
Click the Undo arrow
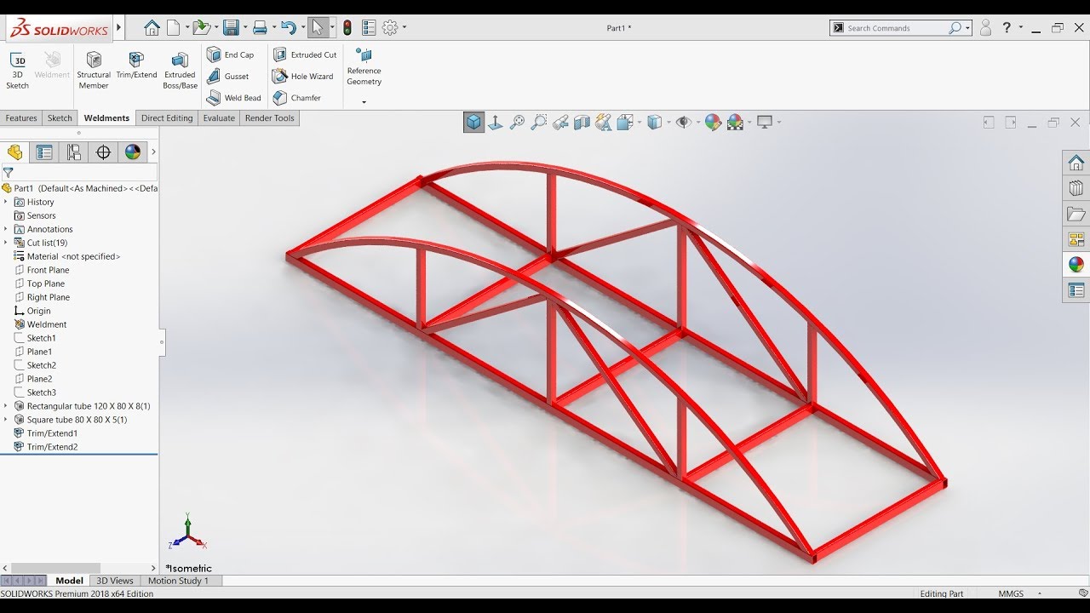288,28
